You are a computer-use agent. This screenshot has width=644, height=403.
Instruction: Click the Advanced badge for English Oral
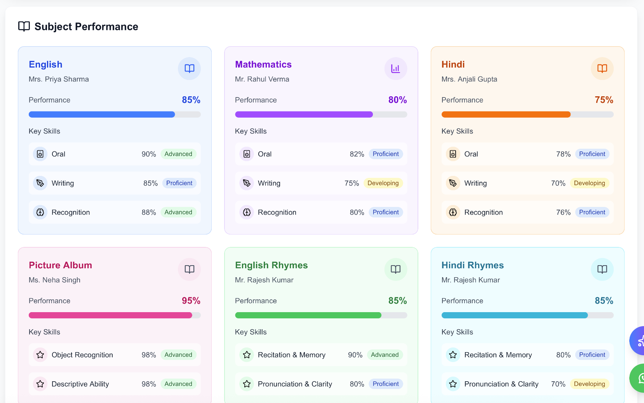pyautogui.click(x=178, y=154)
